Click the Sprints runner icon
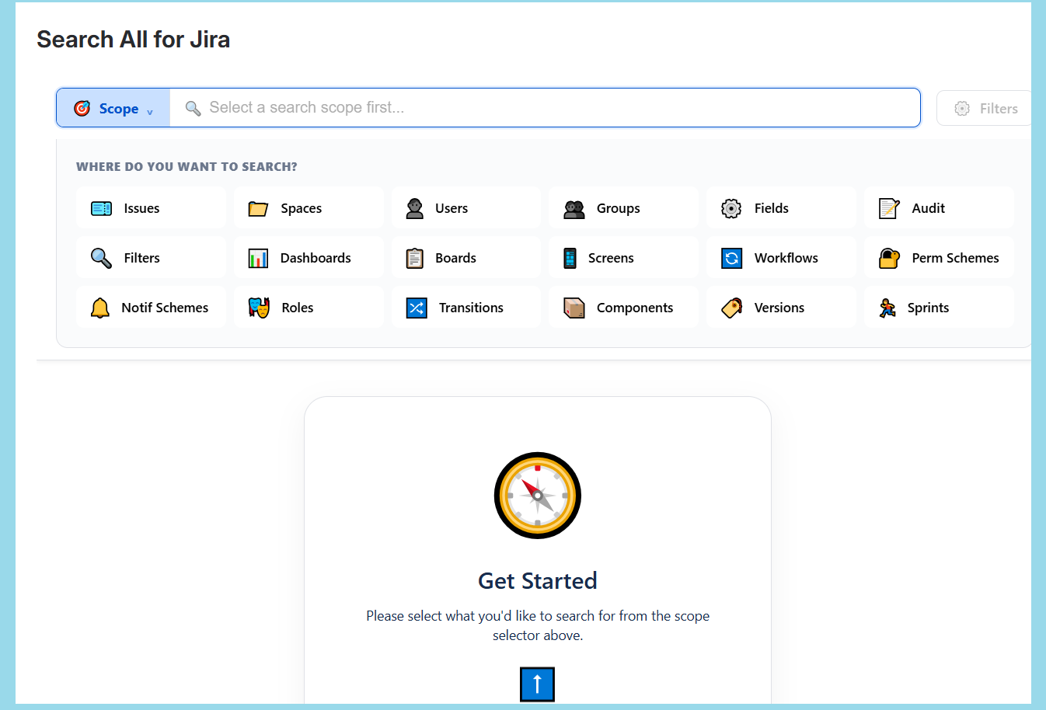This screenshot has height=710, width=1046. click(887, 308)
